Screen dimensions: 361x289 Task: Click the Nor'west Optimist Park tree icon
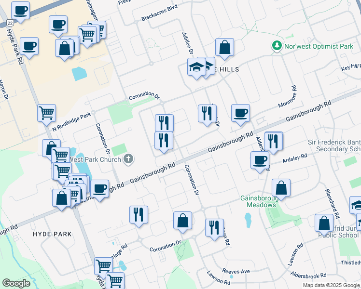pyautogui.click(x=277, y=46)
